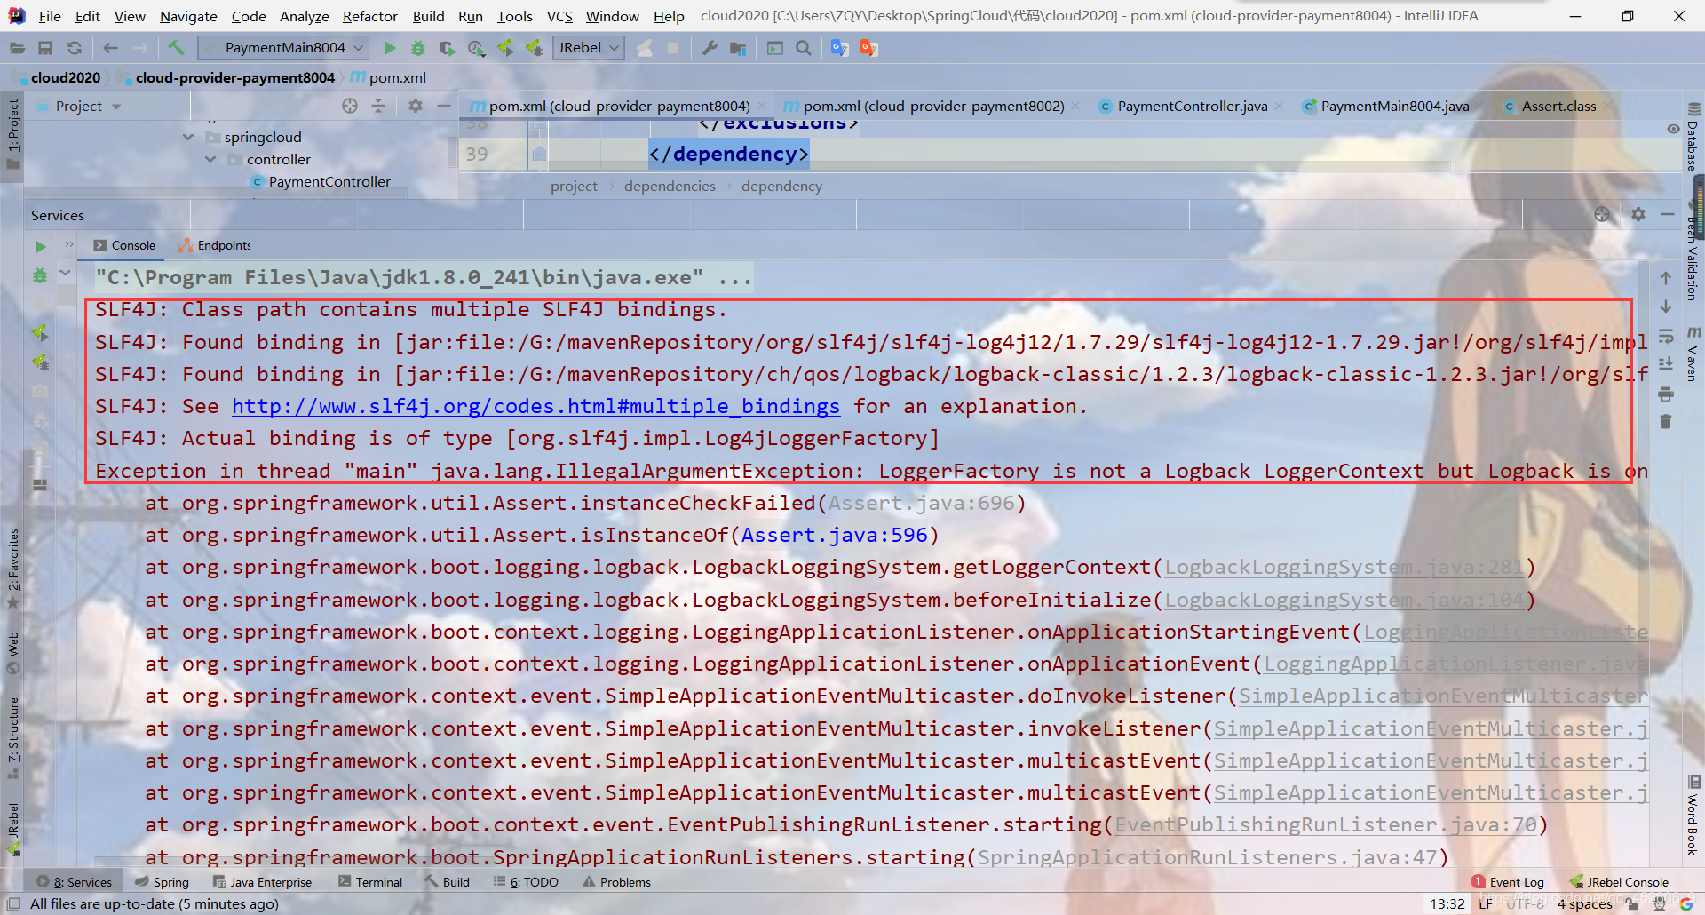Viewport: 1705px width, 915px height.
Task: Toggle the editor inspections eye icon
Action: point(1673,129)
